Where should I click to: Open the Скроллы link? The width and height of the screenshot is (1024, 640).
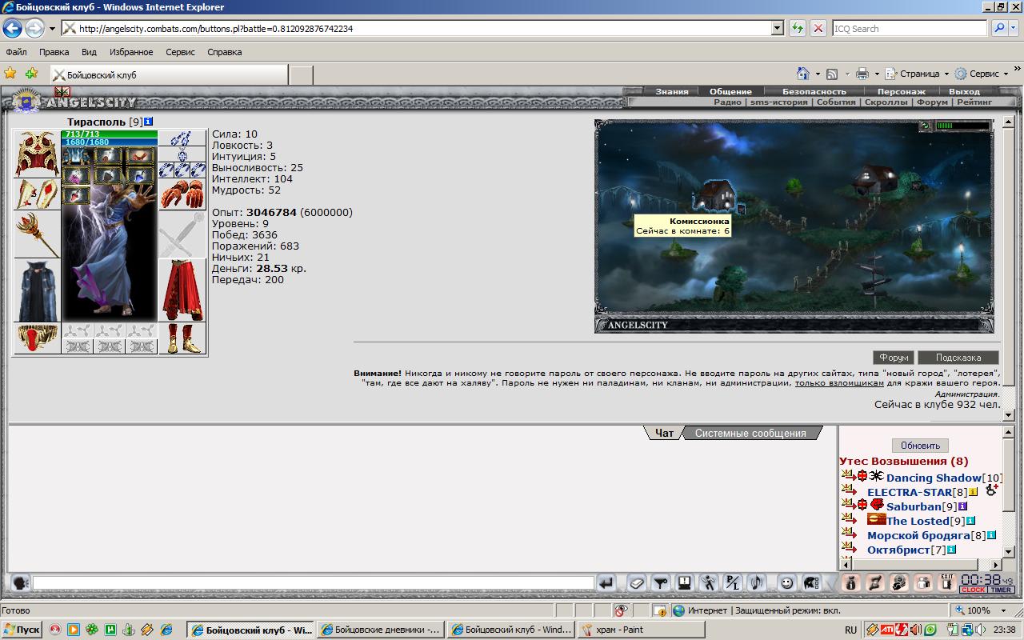886,102
